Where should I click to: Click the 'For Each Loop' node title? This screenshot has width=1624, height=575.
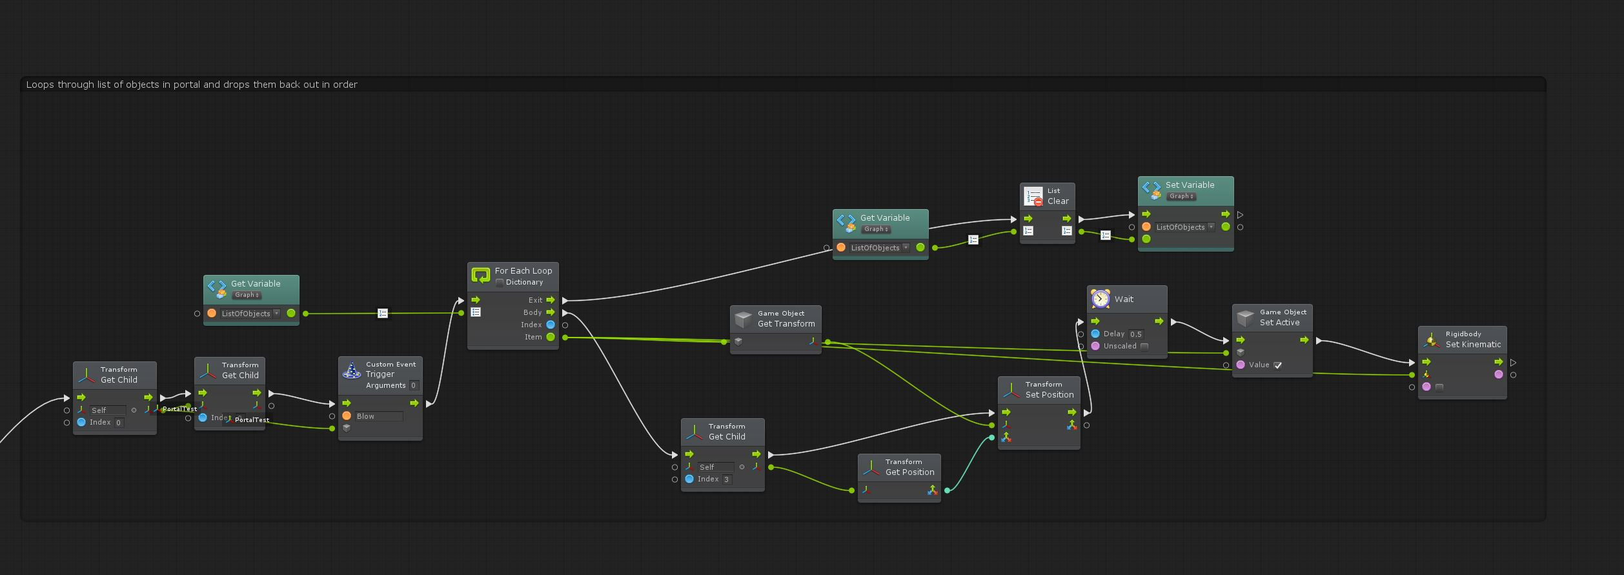pos(523,271)
